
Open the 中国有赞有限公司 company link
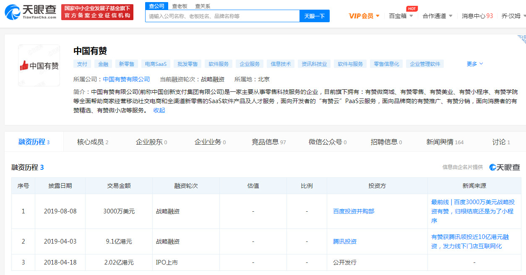[126, 79]
